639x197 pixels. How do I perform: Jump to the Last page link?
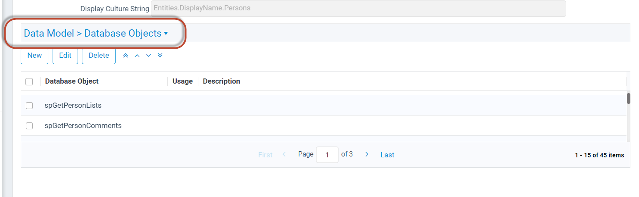tap(387, 155)
